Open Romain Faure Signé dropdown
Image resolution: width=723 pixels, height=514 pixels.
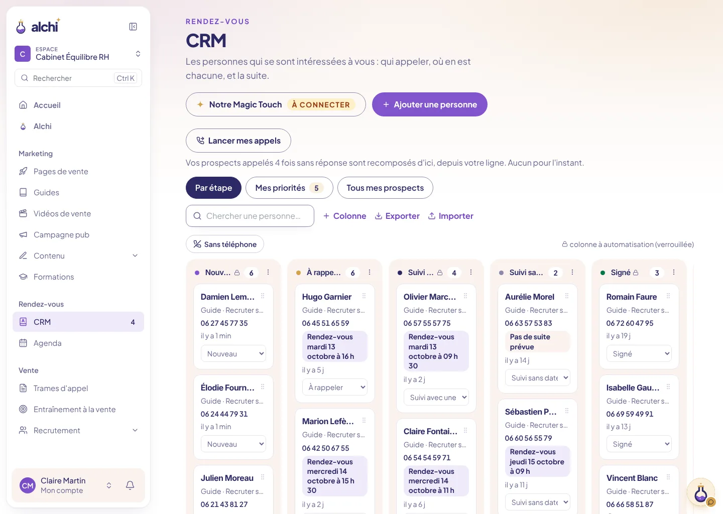coord(639,354)
